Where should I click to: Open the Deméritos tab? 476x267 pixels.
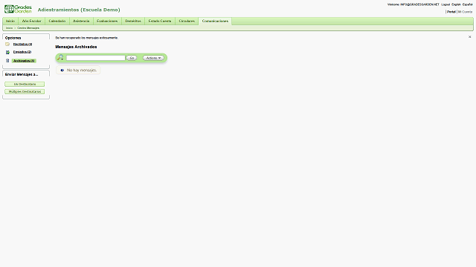(133, 21)
